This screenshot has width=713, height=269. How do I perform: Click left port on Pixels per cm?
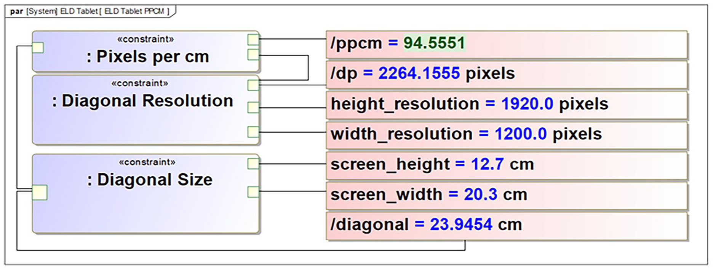click(38, 47)
